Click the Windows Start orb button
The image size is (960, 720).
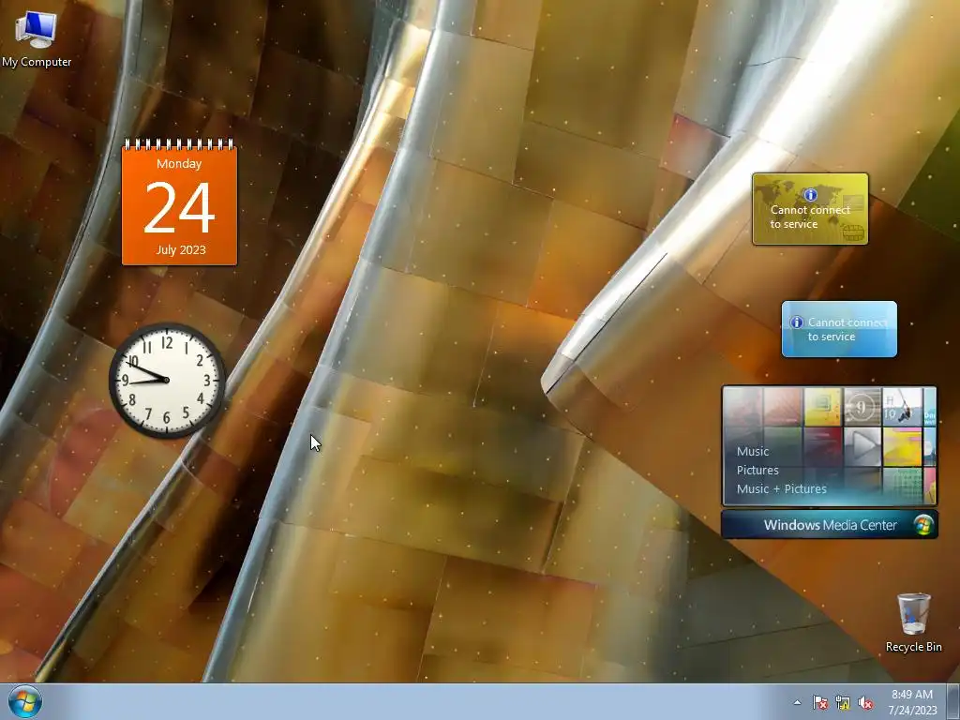tap(25, 701)
